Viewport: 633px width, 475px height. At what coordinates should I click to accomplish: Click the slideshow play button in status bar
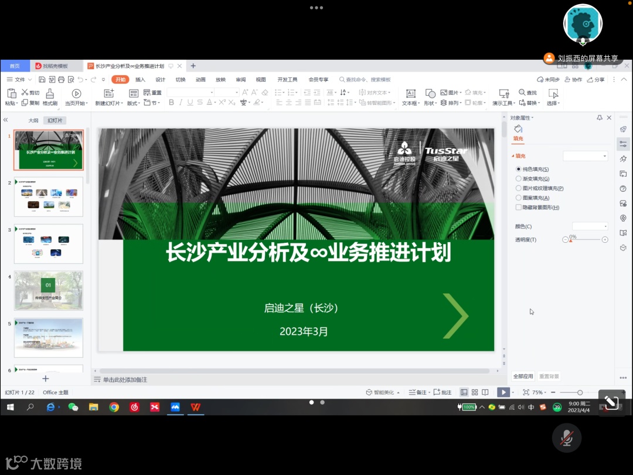pyautogui.click(x=503, y=392)
